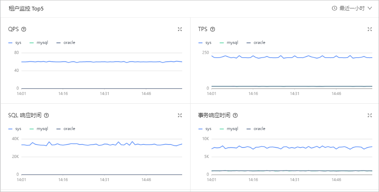
Task: Click the clock icon beside 最近一小时
Action: pos(335,8)
